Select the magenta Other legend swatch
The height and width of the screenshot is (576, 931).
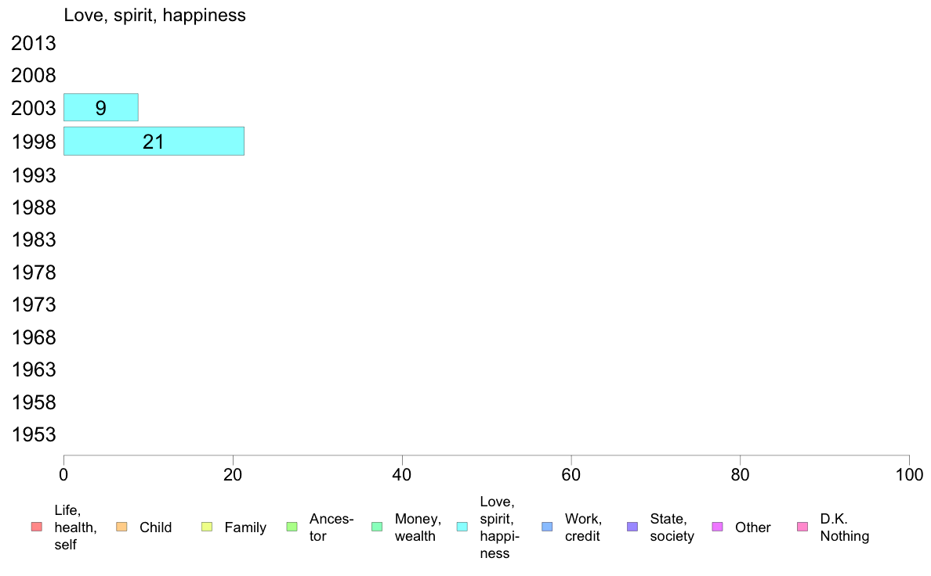point(717,527)
